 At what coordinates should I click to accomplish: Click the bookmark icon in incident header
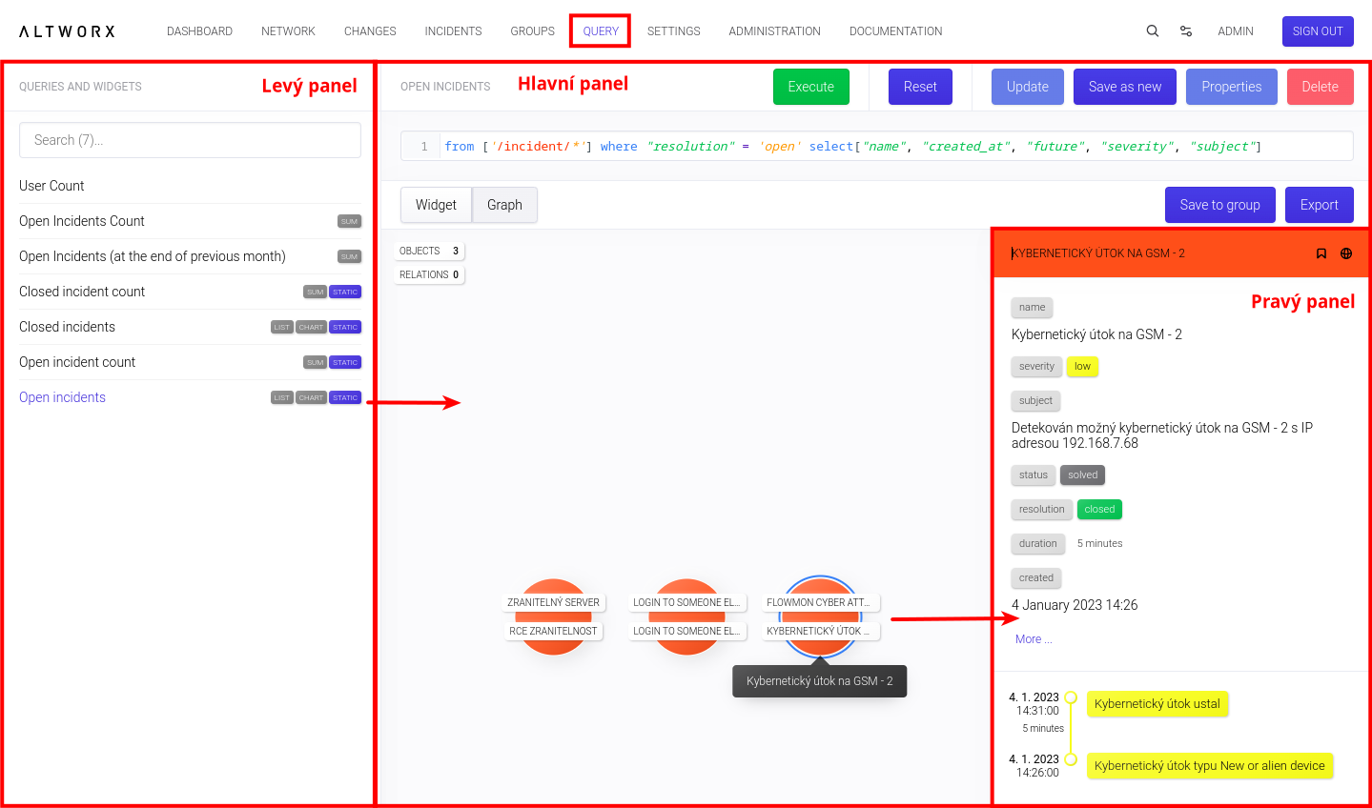(x=1321, y=253)
